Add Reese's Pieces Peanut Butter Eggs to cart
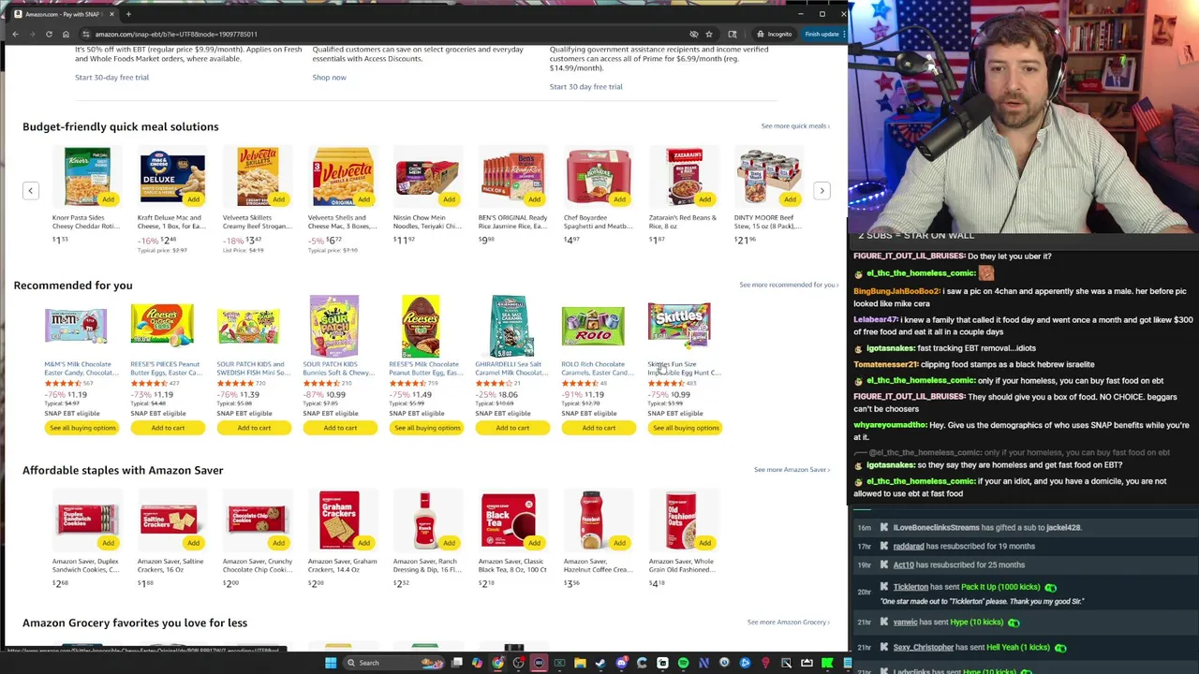This screenshot has width=1199, height=674. click(x=168, y=428)
